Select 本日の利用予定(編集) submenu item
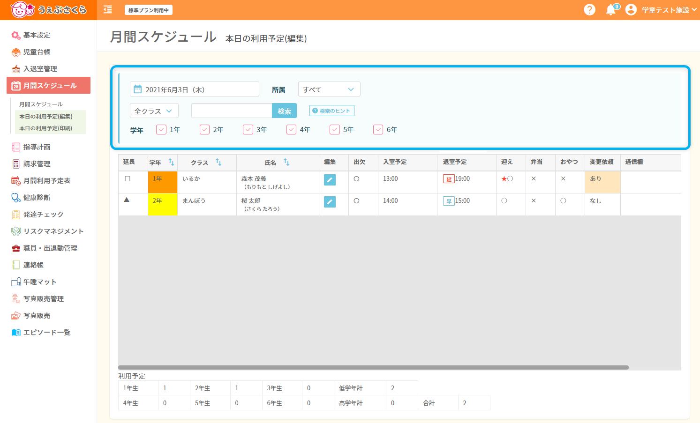This screenshot has width=700, height=423. tap(46, 117)
